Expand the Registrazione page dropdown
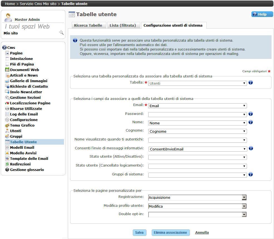 197,198
